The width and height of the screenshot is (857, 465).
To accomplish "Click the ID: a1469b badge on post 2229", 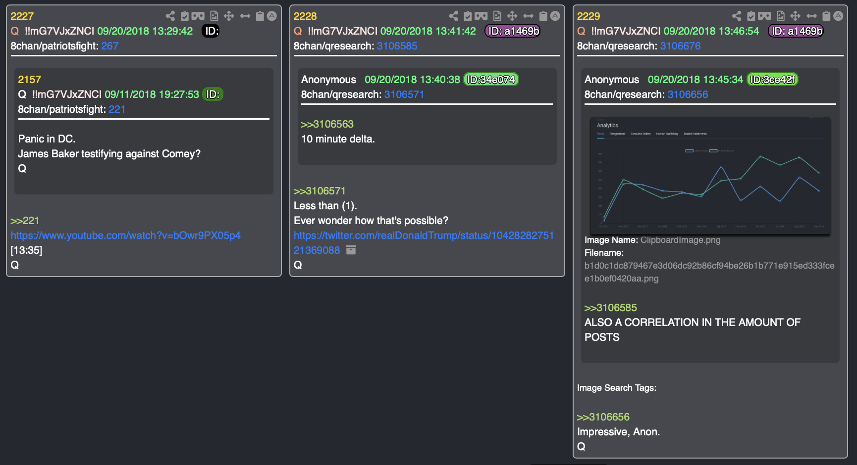I will point(796,31).
